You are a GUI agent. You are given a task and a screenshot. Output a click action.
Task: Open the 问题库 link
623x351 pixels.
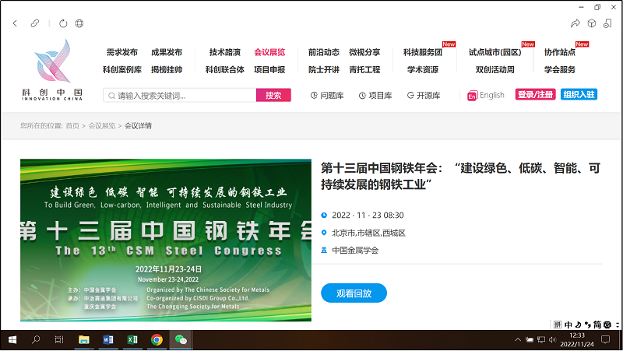(327, 96)
